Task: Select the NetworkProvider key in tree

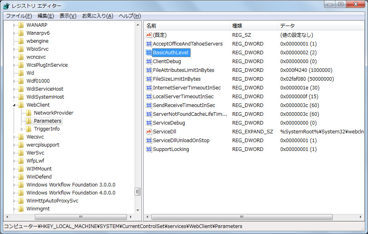Action: (x=54, y=113)
